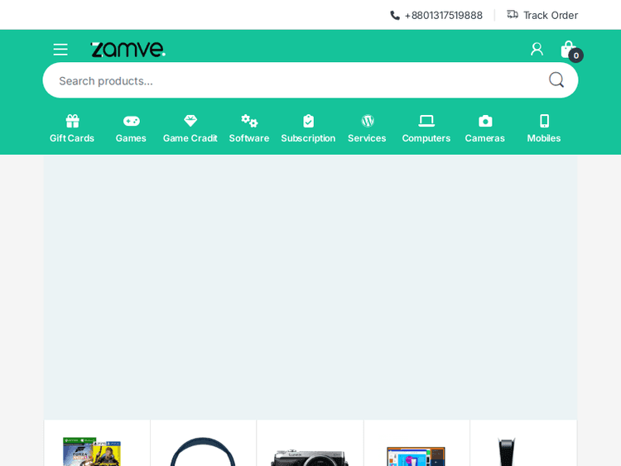
Task: Click the Software gears icon
Action: pyautogui.click(x=249, y=121)
